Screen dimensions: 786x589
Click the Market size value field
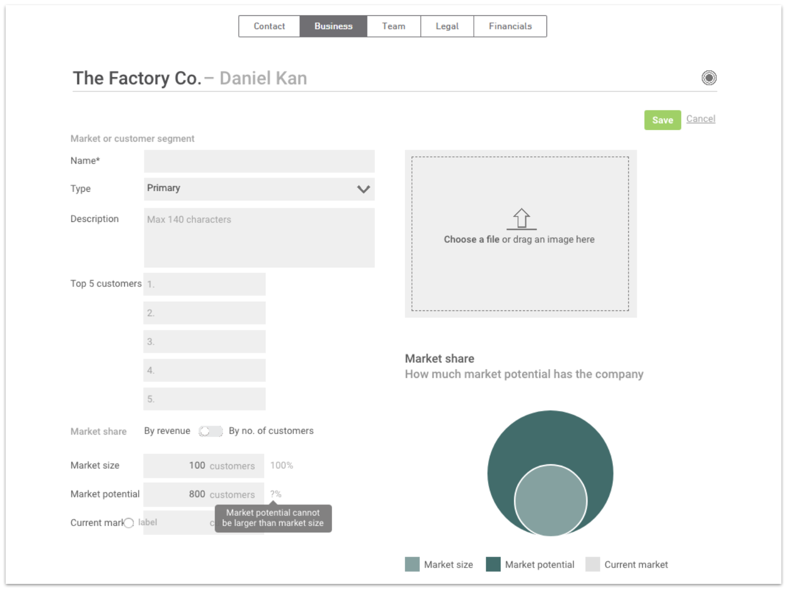204,465
